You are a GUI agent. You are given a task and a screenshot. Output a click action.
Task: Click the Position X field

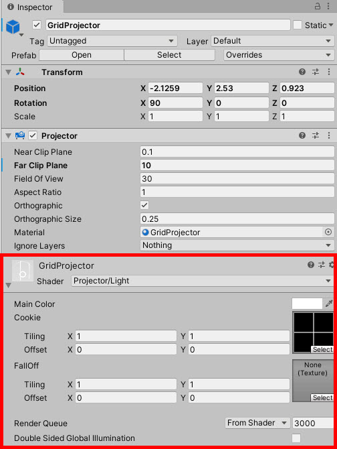coord(175,88)
